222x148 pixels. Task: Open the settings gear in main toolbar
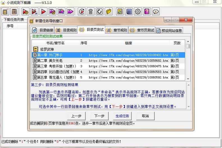tap(138, 11)
